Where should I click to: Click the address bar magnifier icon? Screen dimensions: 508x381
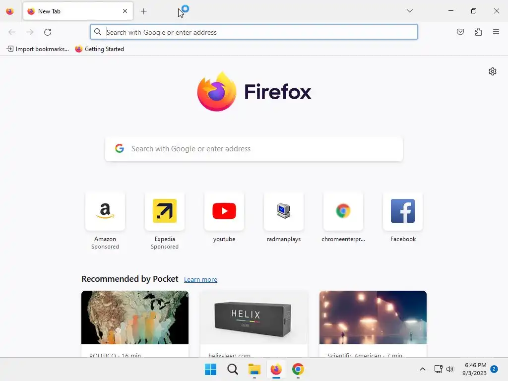pyautogui.click(x=98, y=32)
